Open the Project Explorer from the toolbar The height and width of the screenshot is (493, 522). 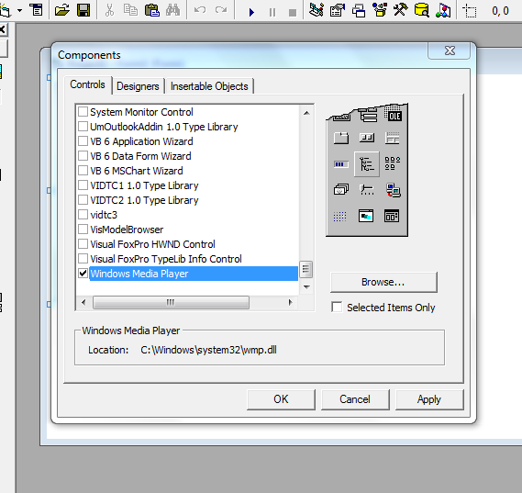[x=317, y=10]
